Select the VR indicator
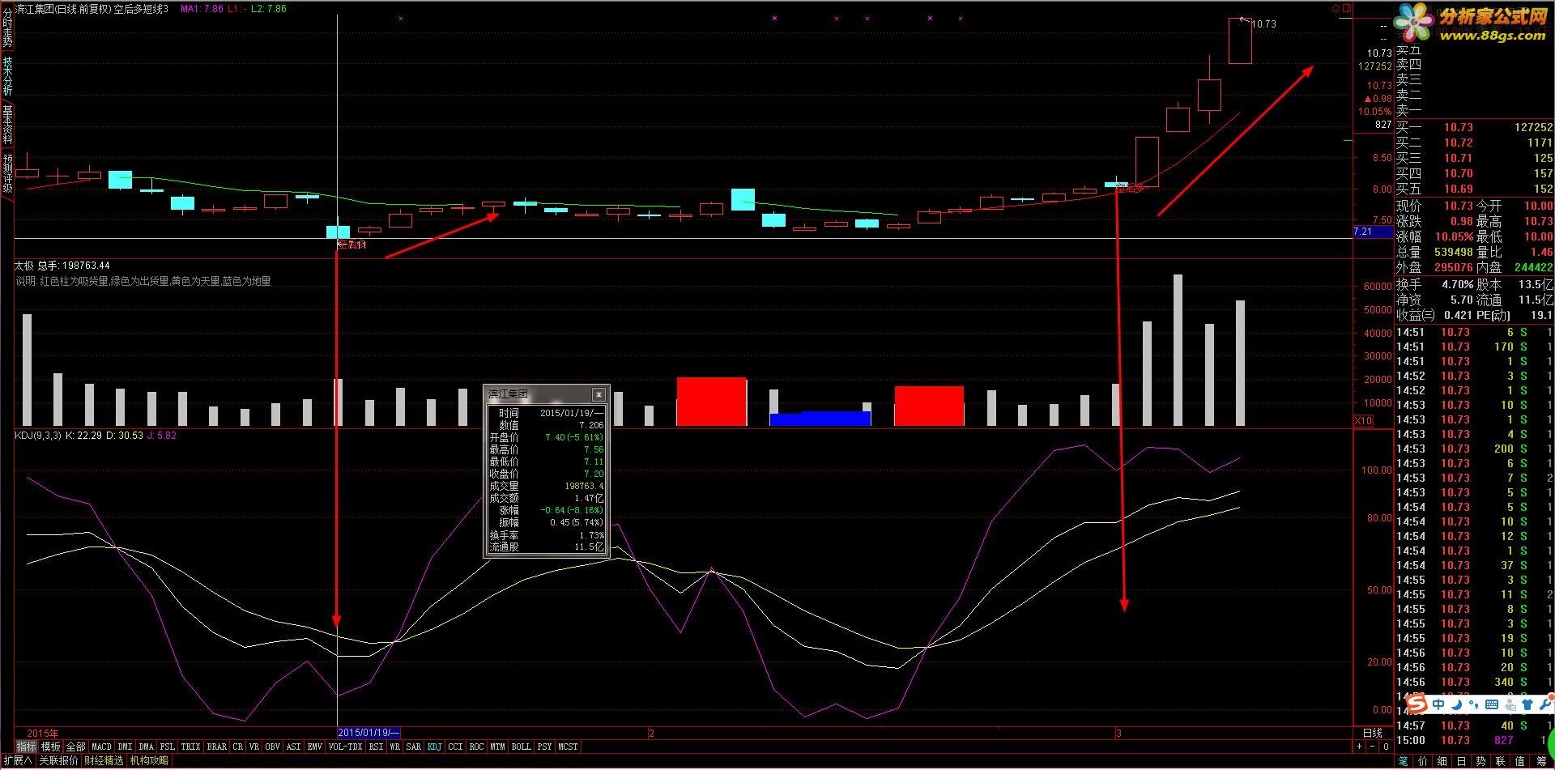This screenshot has width=1555, height=770. pos(253,747)
